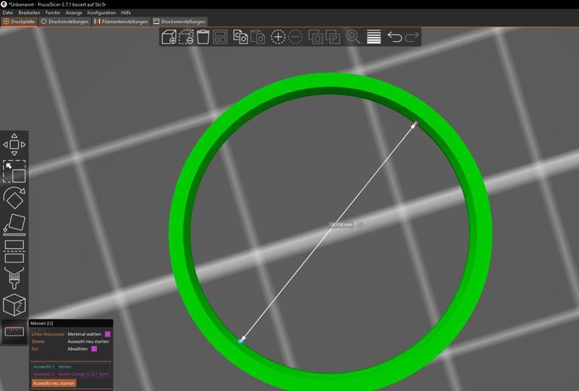Image resolution: width=579 pixels, height=391 pixels.
Task: Click the Delete selected object icon
Action: pos(186,37)
